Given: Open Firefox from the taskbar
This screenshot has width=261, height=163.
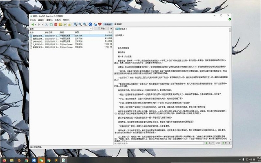Looking at the screenshot, I should [x=4, y=160].
